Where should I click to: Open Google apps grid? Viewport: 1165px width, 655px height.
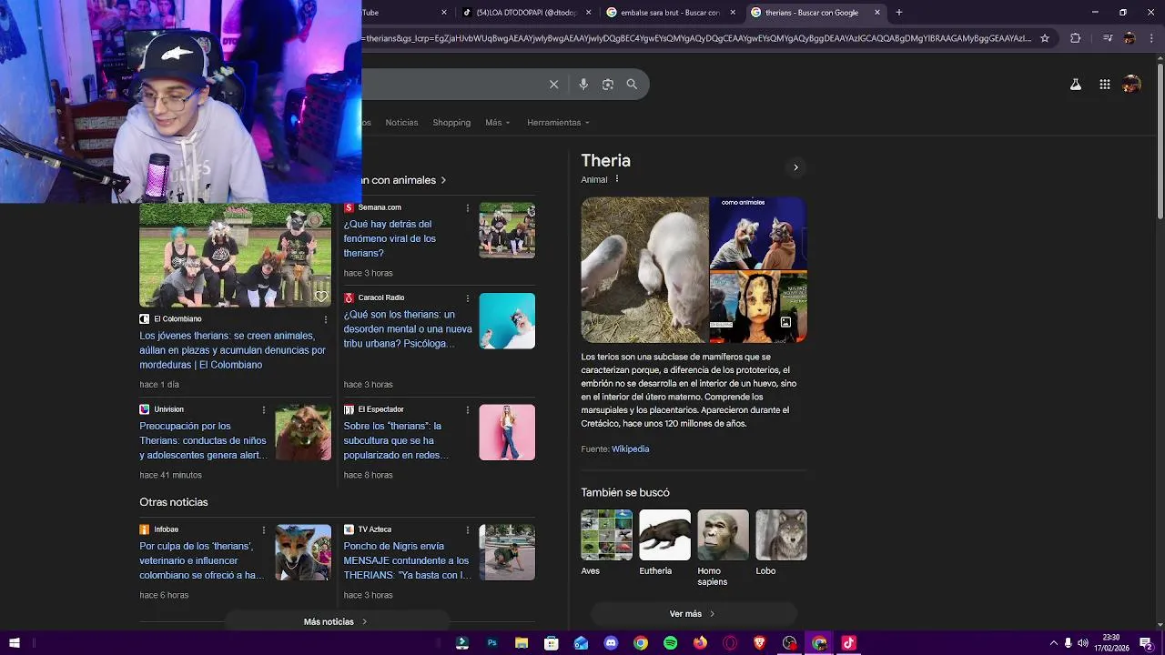click(1104, 85)
